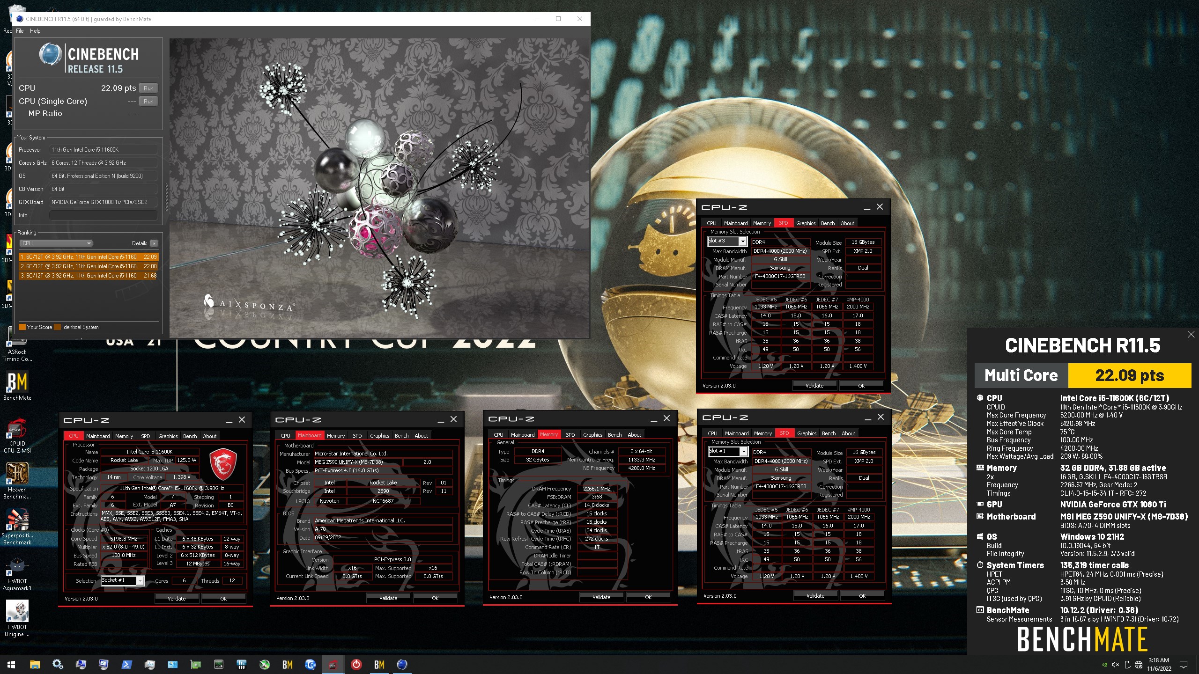
Task: Switch to Memory tab in Slot #1 CPU-Z window
Action: point(762,433)
